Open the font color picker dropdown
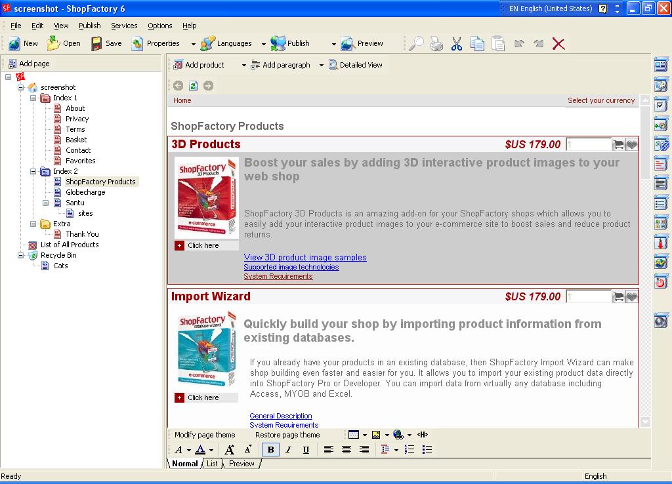Image resolution: width=672 pixels, height=484 pixels. 211,450
